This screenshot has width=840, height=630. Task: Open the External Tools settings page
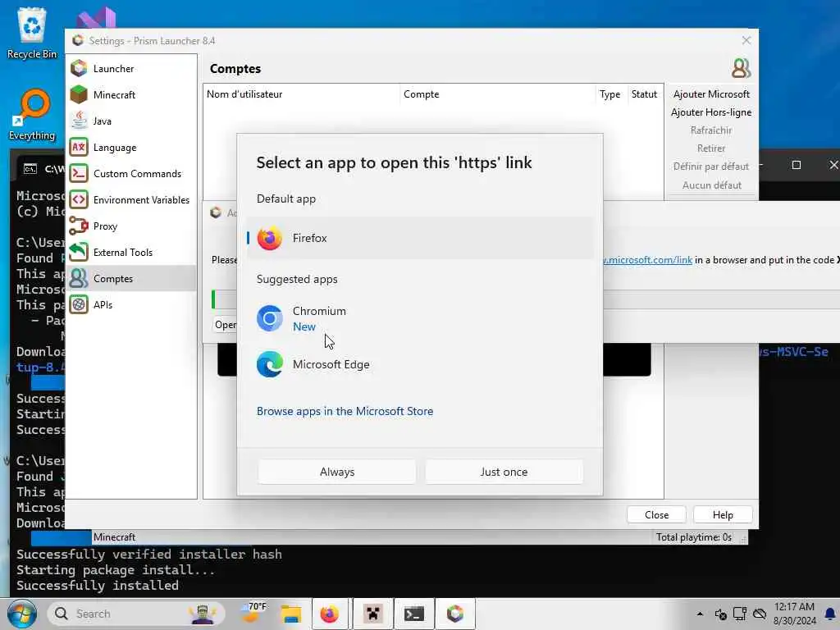[130, 253]
